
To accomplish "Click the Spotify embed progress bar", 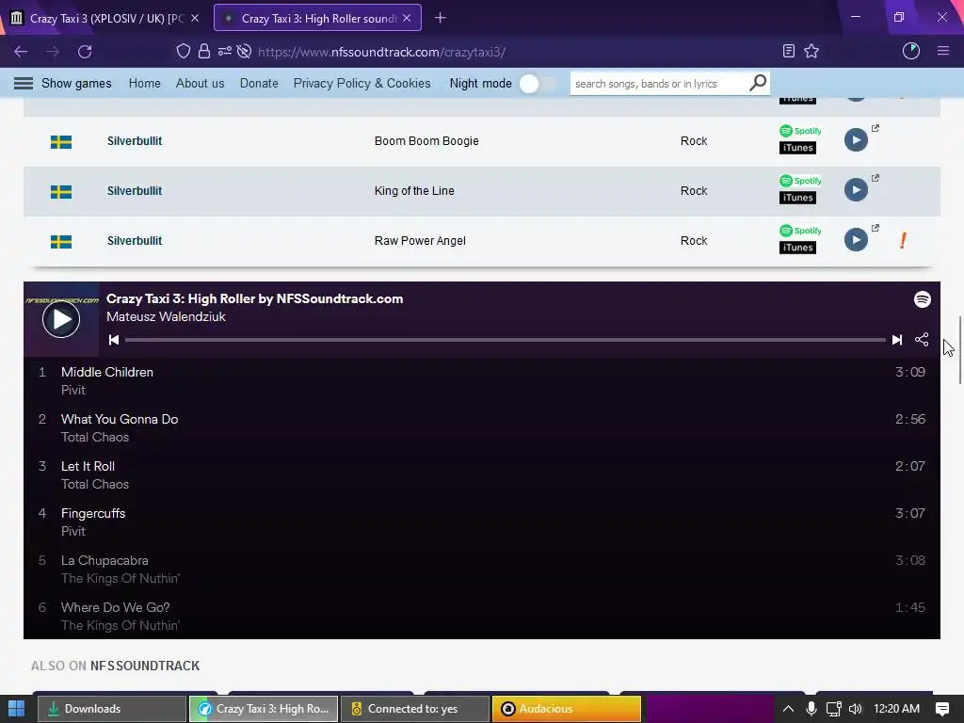I will pyautogui.click(x=505, y=340).
